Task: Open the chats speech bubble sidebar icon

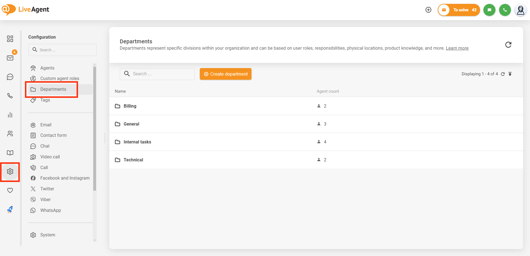Action: pyautogui.click(x=10, y=77)
